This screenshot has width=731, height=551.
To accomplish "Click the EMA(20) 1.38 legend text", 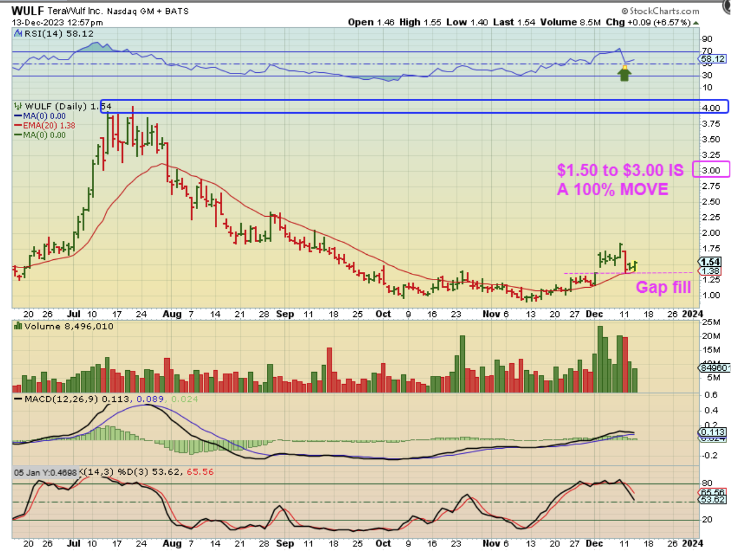I will point(49,125).
